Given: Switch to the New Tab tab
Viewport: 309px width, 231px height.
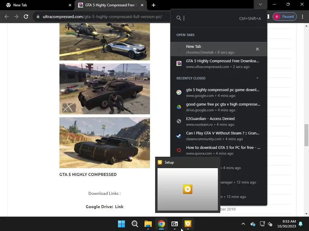Looking at the screenshot, I should [x=37, y=5].
